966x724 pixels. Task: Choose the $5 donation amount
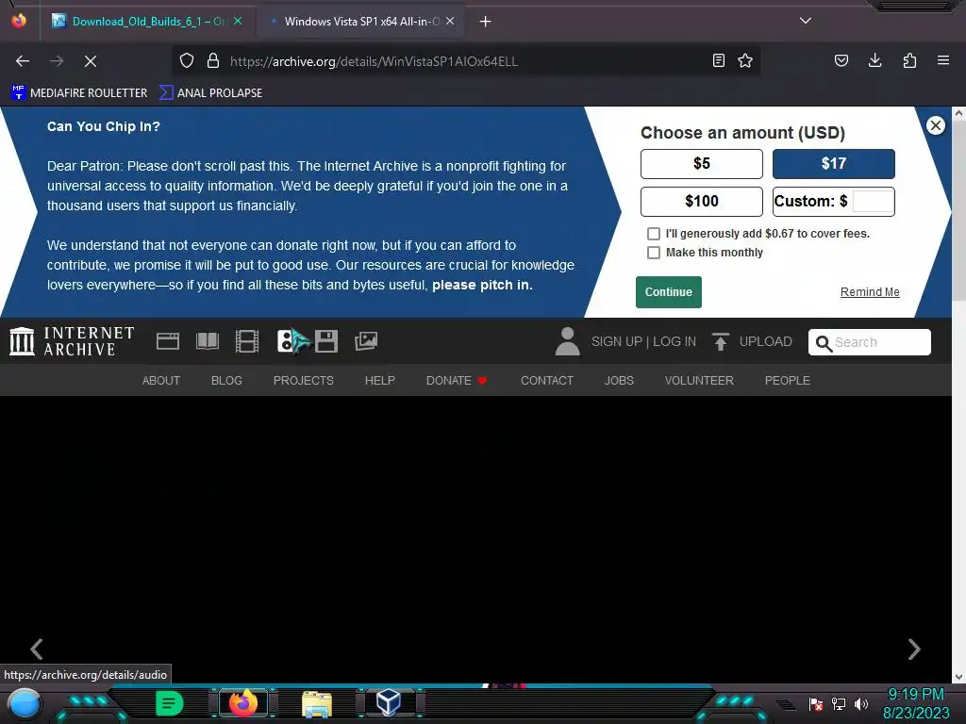click(x=702, y=164)
